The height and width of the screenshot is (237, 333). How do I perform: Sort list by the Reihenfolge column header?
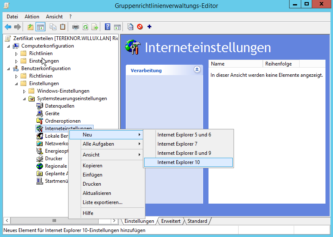[x=281, y=64]
